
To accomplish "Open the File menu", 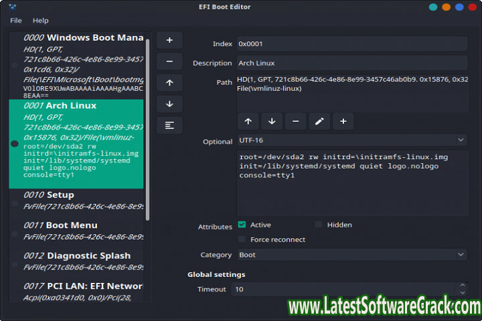I will [16, 21].
